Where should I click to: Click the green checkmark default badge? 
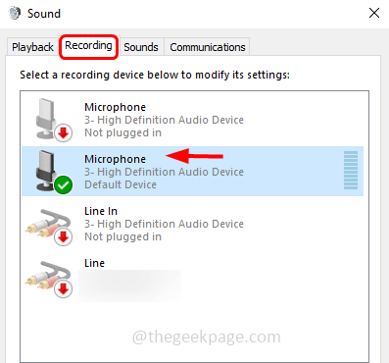[x=64, y=185]
